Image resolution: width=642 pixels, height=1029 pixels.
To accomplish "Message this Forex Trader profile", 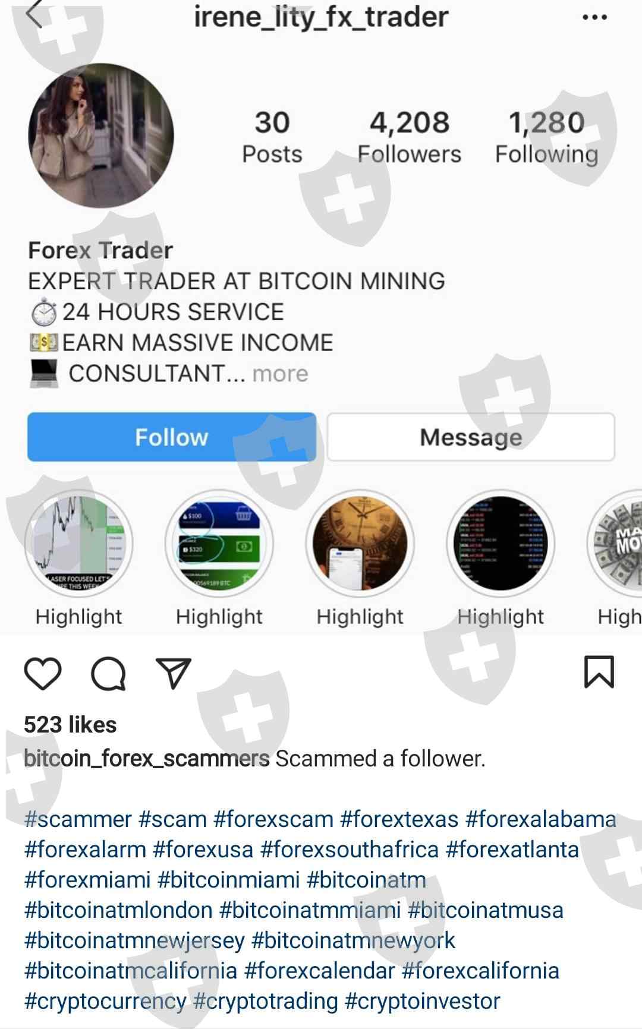I will [471, 437].
